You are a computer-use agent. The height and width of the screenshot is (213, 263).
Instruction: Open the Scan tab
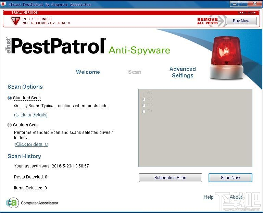click(x=135, y=72)
